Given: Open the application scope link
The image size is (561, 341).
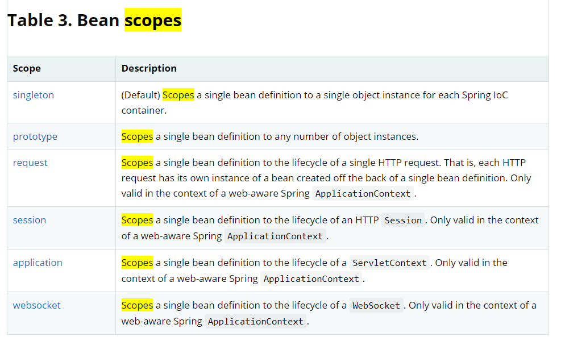Looking at the screenshot, I should click(x=38, y=263).
